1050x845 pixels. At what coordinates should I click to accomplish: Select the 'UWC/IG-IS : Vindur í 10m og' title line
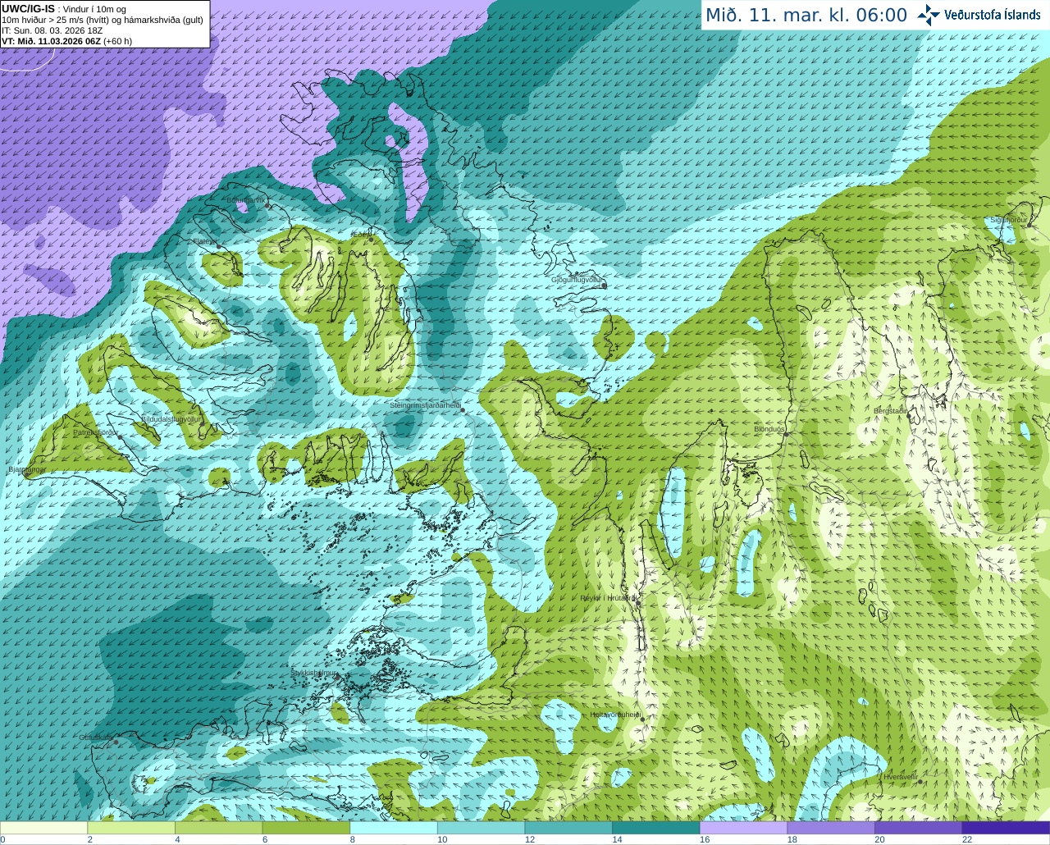click(64, 9)
